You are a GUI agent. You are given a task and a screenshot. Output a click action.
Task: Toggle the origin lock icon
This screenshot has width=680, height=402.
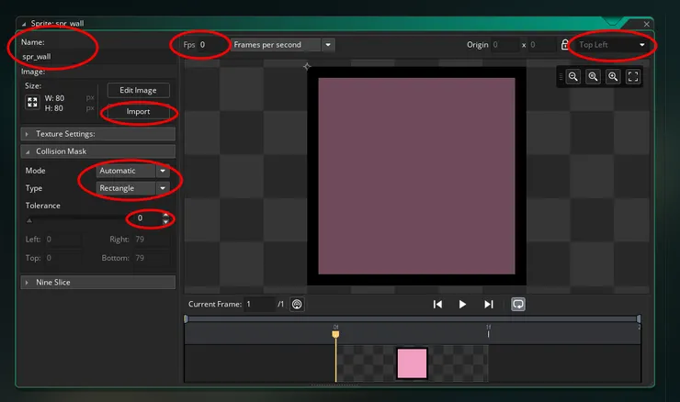point(564,45)
